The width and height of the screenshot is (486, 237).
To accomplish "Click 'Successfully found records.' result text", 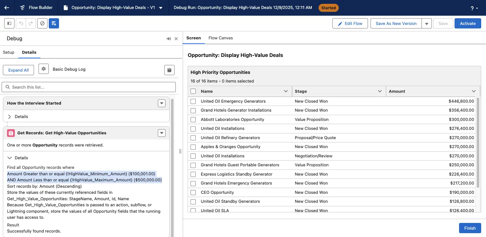I will click(34, 231).
